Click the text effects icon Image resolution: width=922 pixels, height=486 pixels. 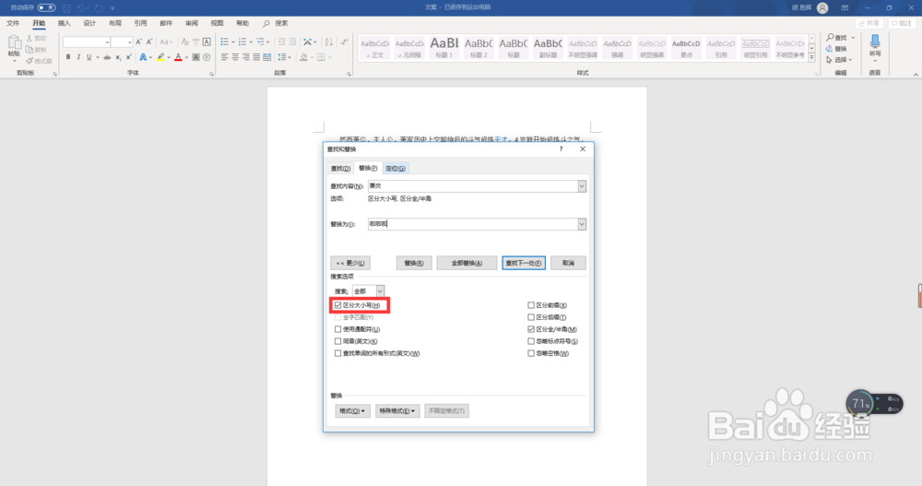coord(143,57)
